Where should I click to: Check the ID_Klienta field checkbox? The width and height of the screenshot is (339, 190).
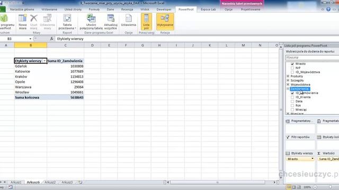pyautogui.click(x=292, y=97)
